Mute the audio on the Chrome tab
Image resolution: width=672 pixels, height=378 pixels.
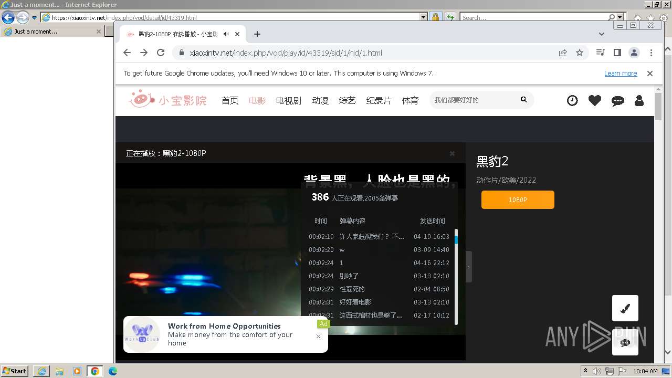(226, 34)
